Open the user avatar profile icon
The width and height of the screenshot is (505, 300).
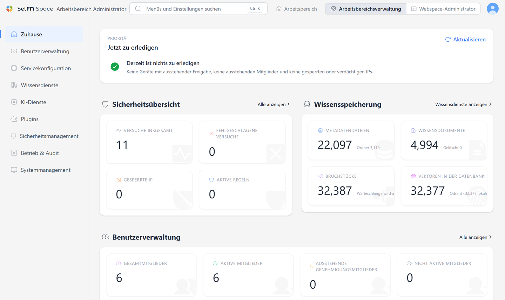[493, 9]
